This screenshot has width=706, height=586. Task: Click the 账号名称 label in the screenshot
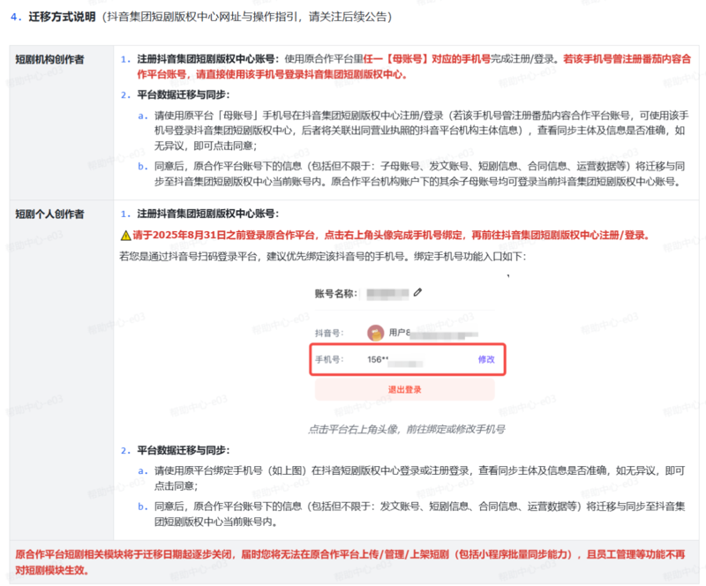click(336, 292)
